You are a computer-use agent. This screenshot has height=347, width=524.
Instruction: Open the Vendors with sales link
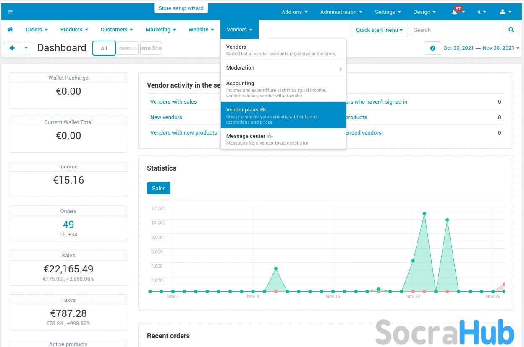coord(173,102)
